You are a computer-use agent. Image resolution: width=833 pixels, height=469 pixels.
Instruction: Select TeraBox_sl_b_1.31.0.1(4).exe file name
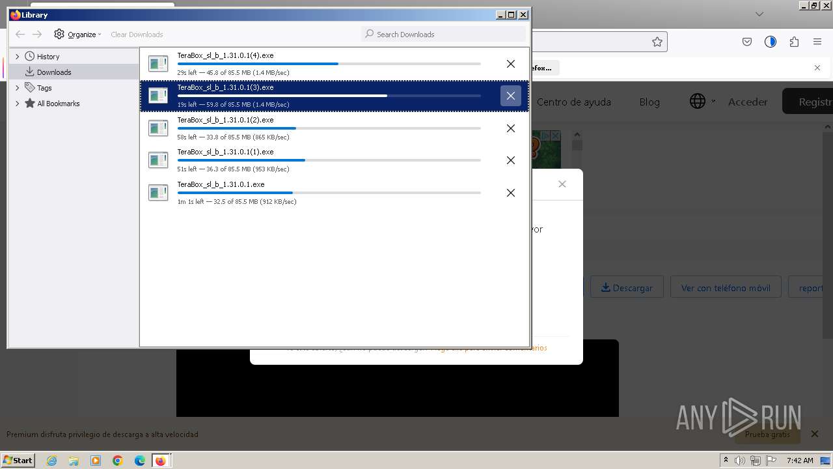[225, 55]
